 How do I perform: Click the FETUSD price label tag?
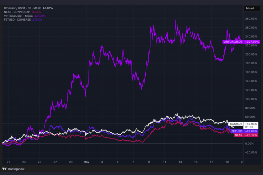point(237,131)
